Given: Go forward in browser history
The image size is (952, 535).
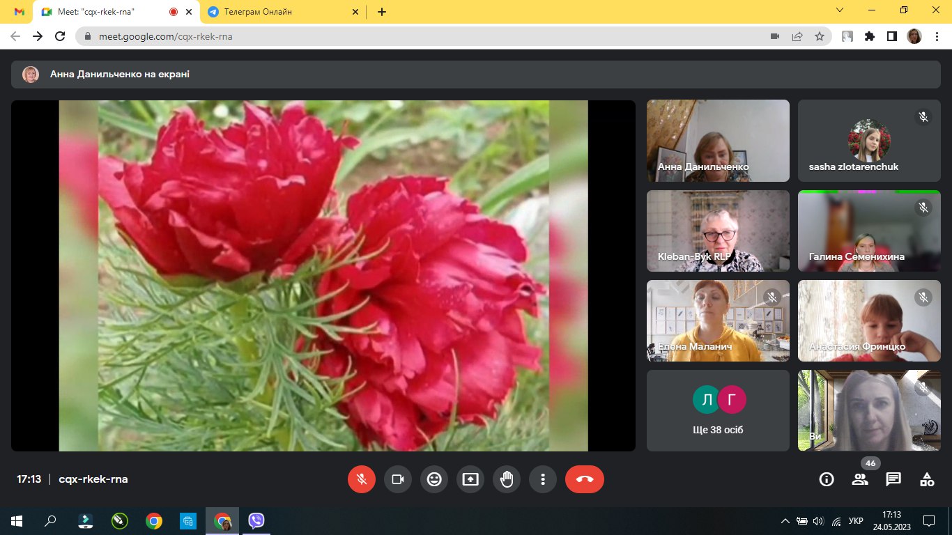Looking at the screenshot, I should (x=38, y=36).
